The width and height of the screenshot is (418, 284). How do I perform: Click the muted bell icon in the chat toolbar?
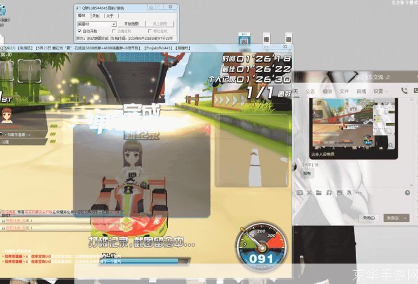coord(349,193)
